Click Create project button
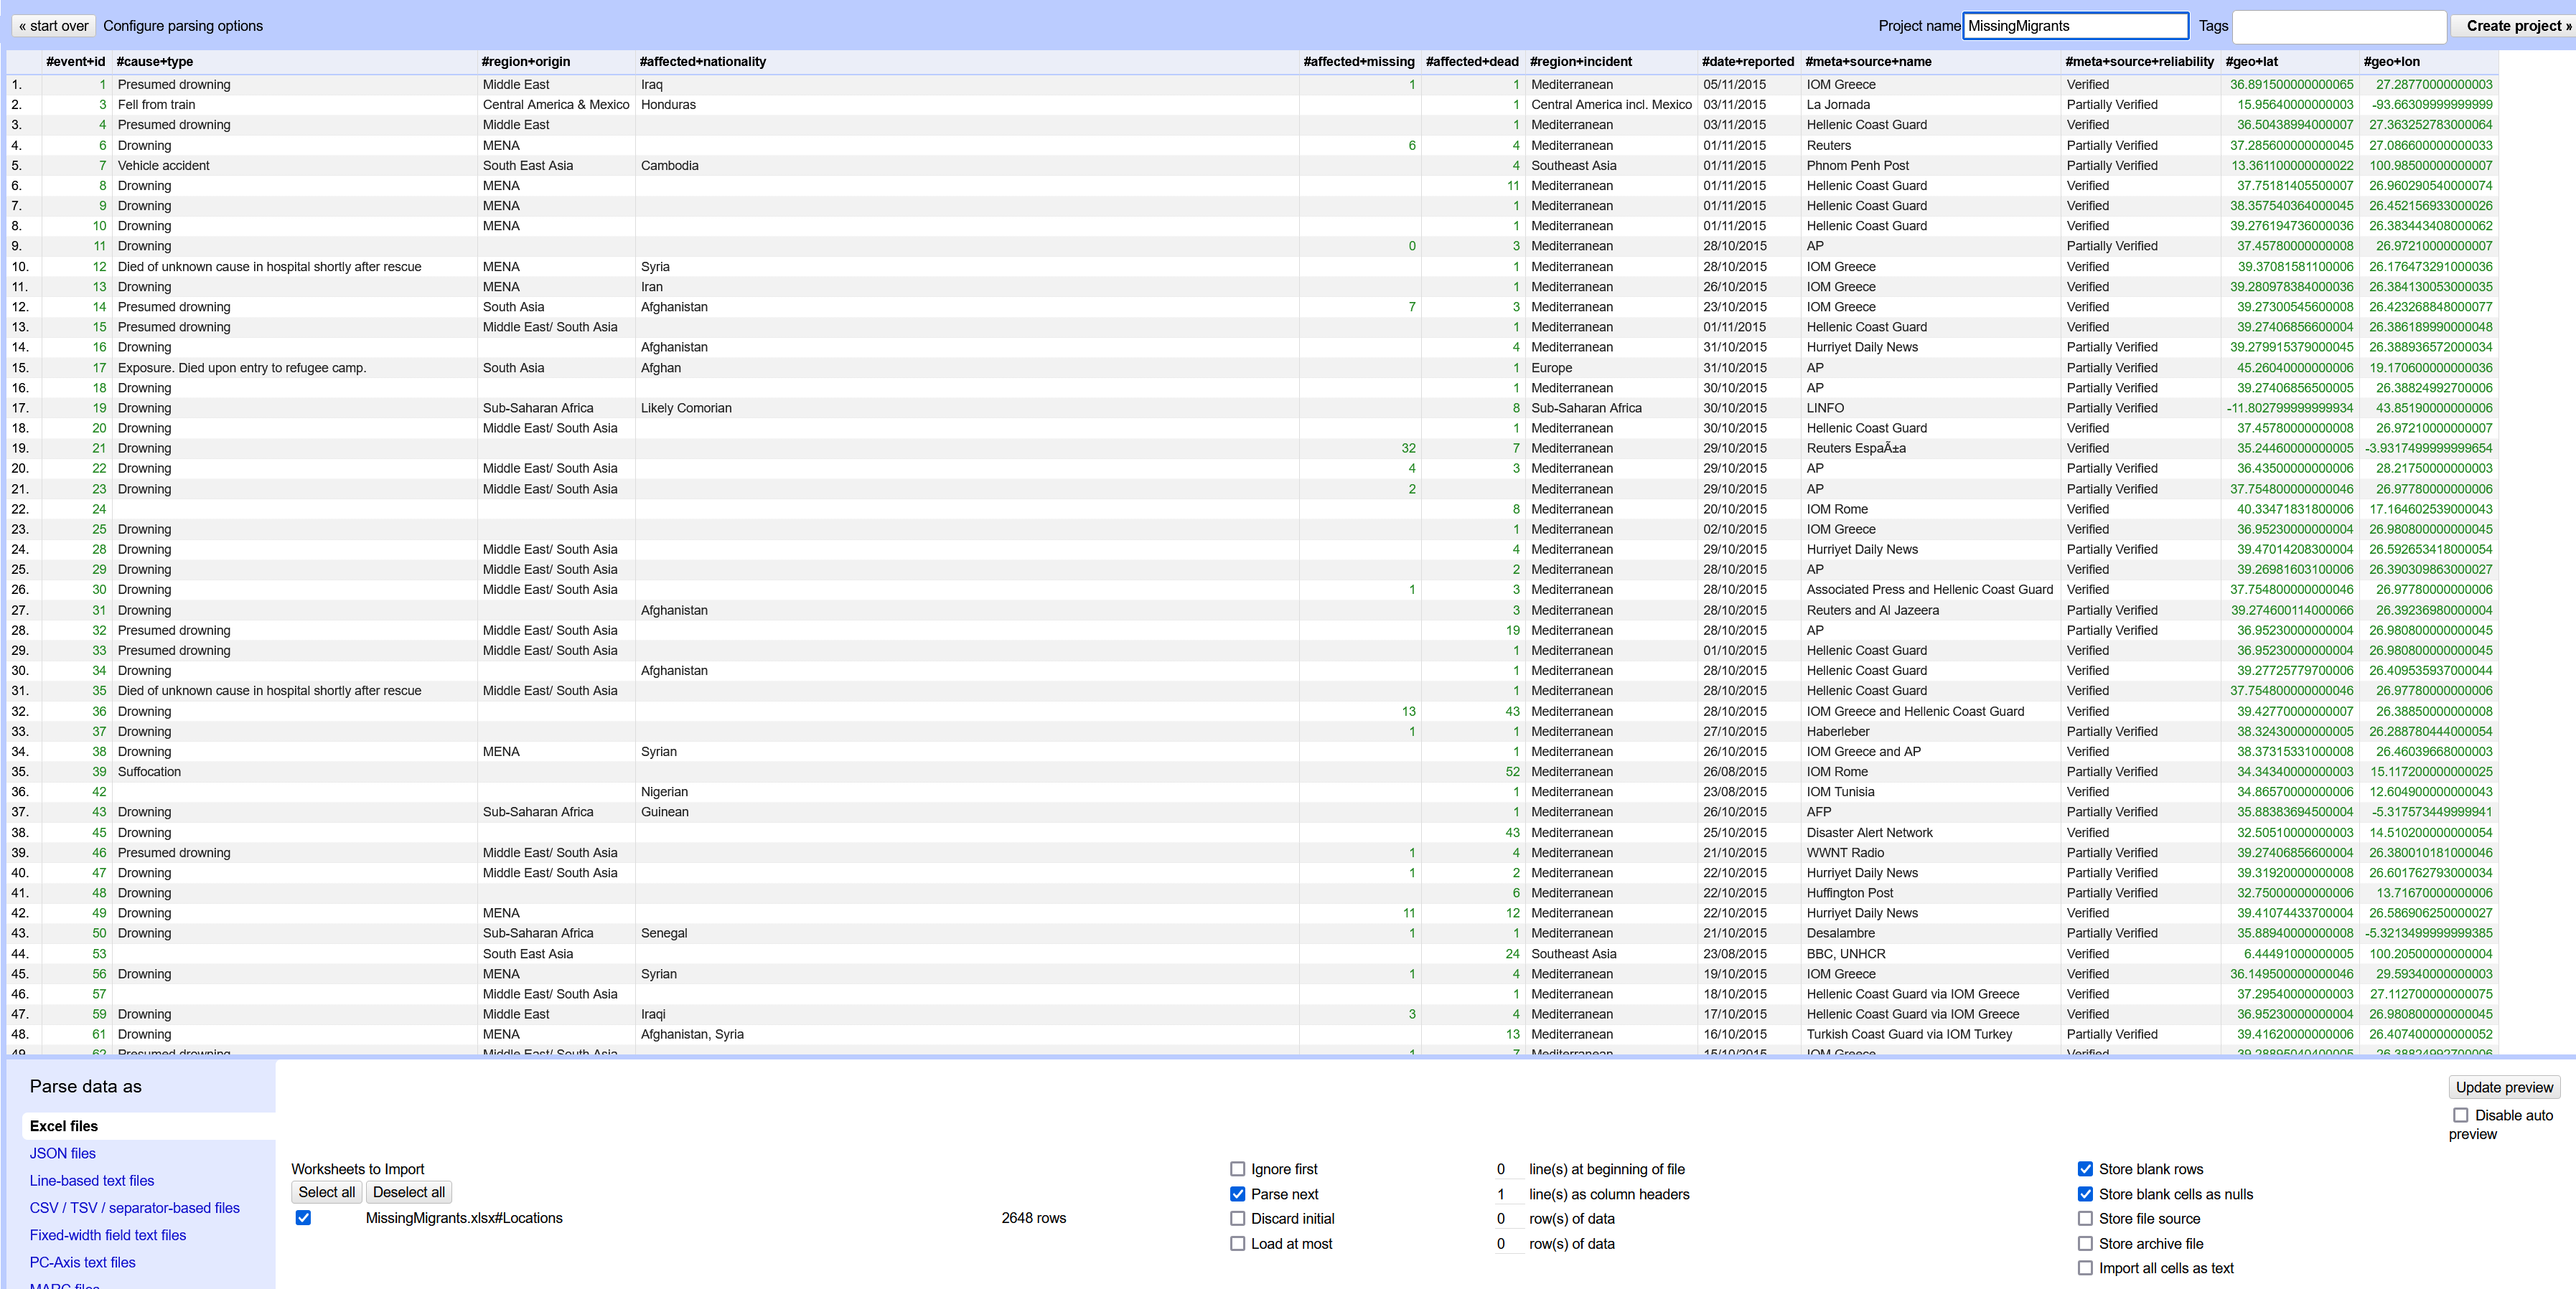The width and height of the screenshot is (2576, 1289). [x=2516, y=26]
